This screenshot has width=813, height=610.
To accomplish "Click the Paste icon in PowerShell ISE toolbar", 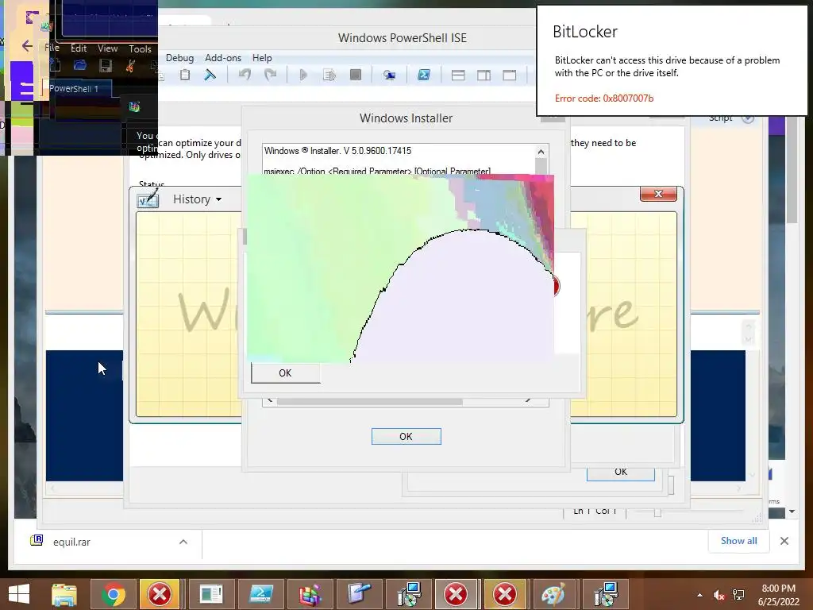I will (x=184, y=75).
